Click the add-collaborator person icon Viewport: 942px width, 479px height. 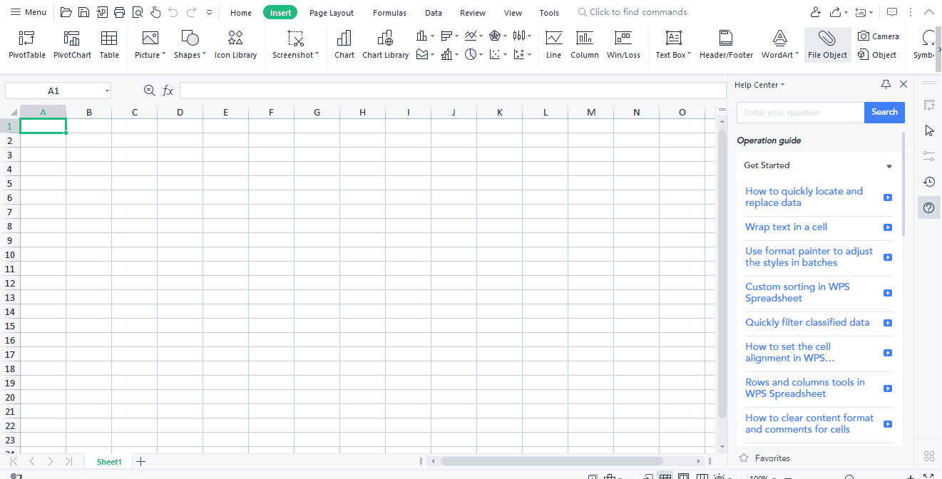click(816, 12)
